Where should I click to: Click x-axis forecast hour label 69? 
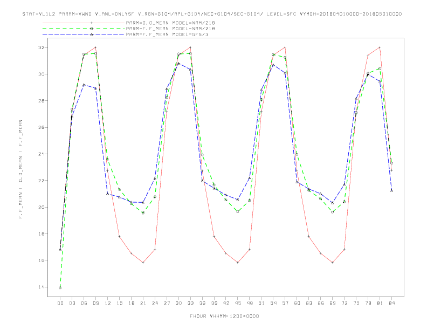click(333, 303)
